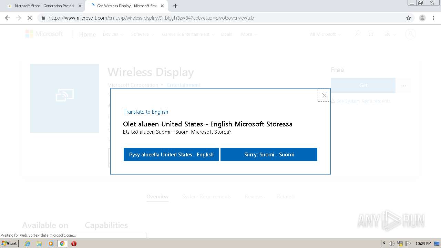Click Pysy alueella United States - English button
Image resolution: width=441 pixels, height=248 pixels.
point(171,155)
